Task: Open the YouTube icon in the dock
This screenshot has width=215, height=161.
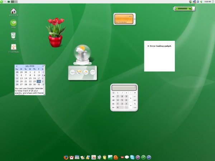Action: [x=122, y=157]
